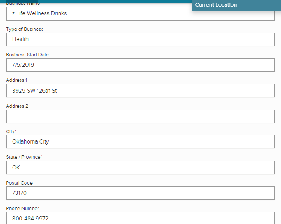Select the Business Start Date field
The height and width of the screenshot is (224, 281).
point(140,65)
